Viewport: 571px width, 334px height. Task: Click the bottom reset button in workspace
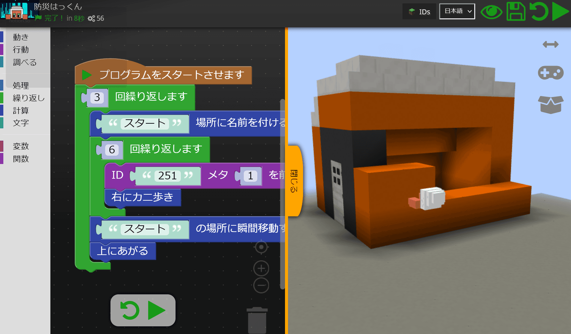(x=129, y=310)
